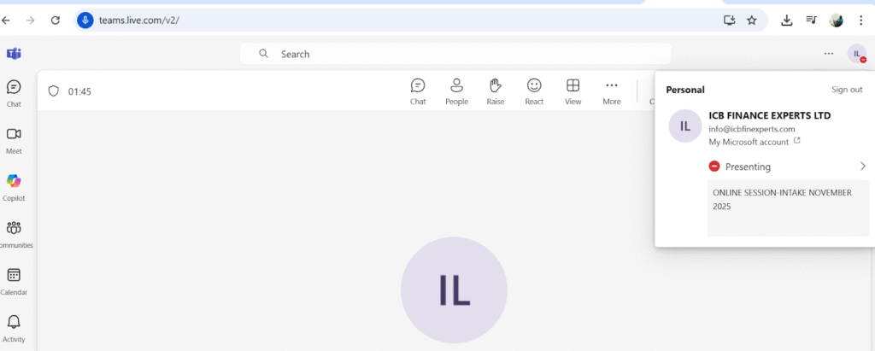Click the install app icon in address bar
875x351 pixels.
(730, 20)
